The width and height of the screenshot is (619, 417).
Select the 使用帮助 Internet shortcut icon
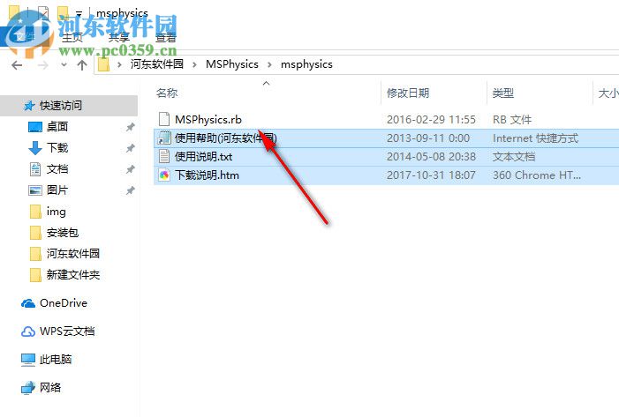tap(164, 138)
